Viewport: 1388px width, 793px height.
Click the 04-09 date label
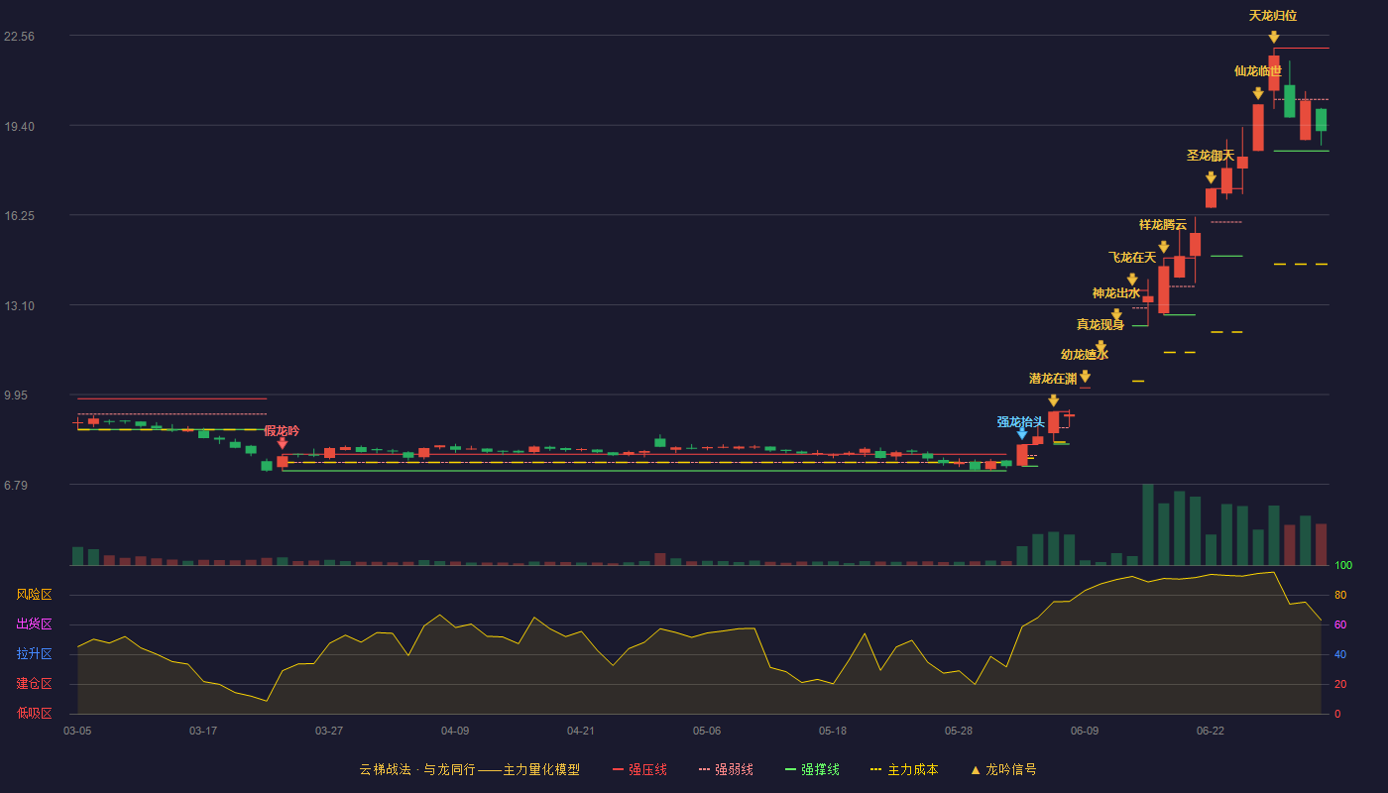coord(455,731)
